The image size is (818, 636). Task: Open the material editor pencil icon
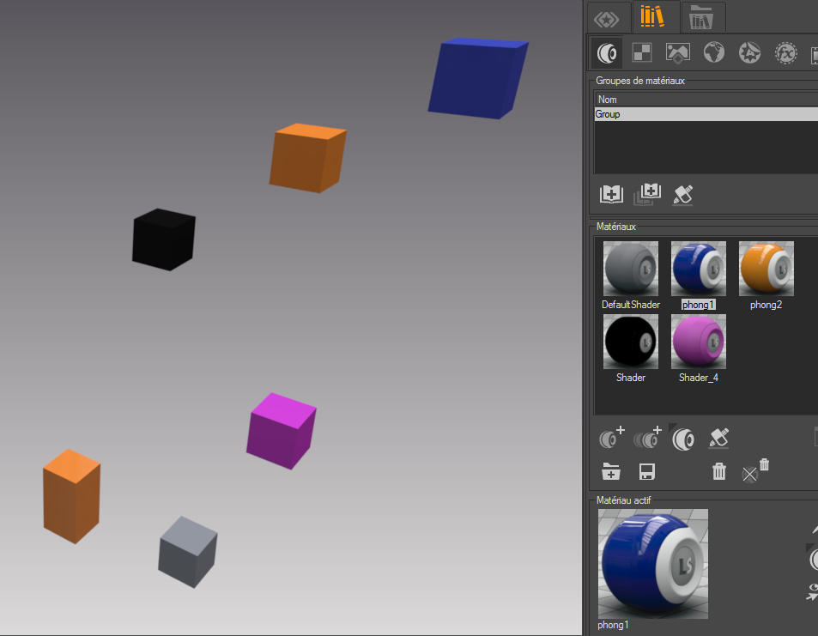tap(718, 439)
